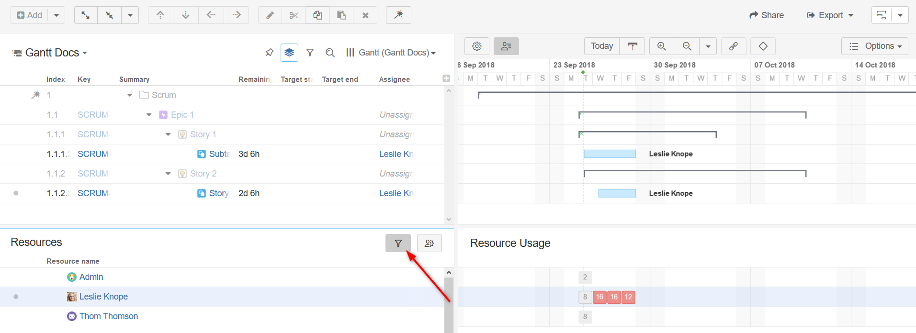Viewport: 916px width, 333px height.
Task: Click the dependency link icon
Action: (x=733, y=46)
